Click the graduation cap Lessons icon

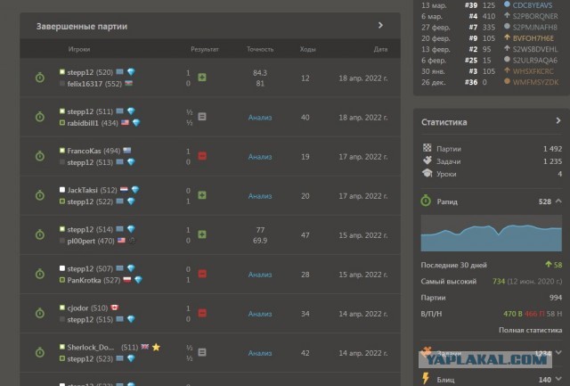(427, 173)
